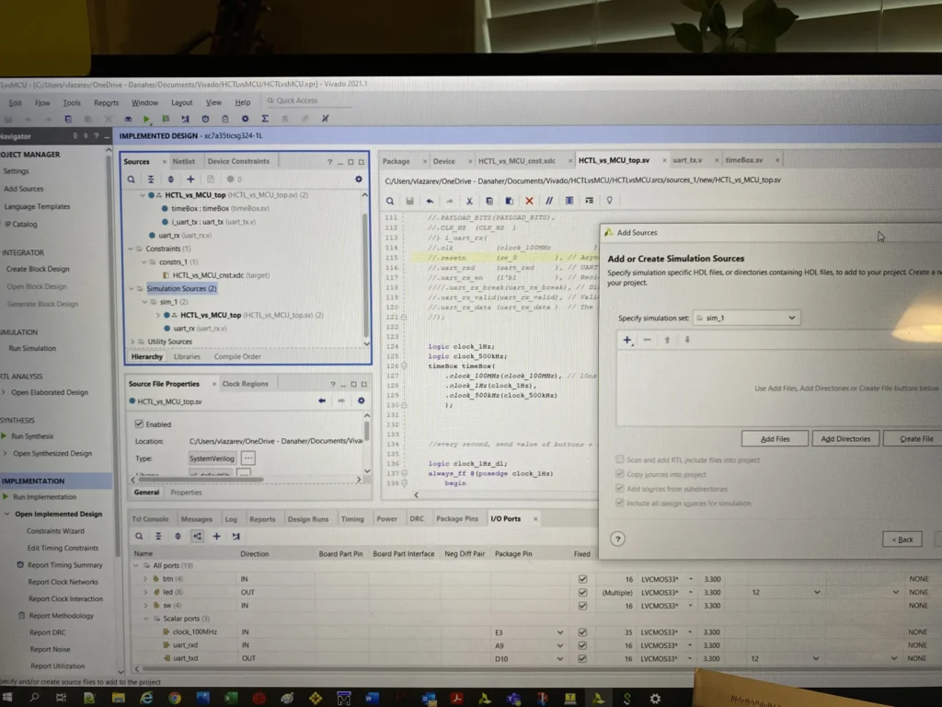Click the Type browse ellipsis button
The width and height of the screenshot is (942, 707).
[248, 458]
